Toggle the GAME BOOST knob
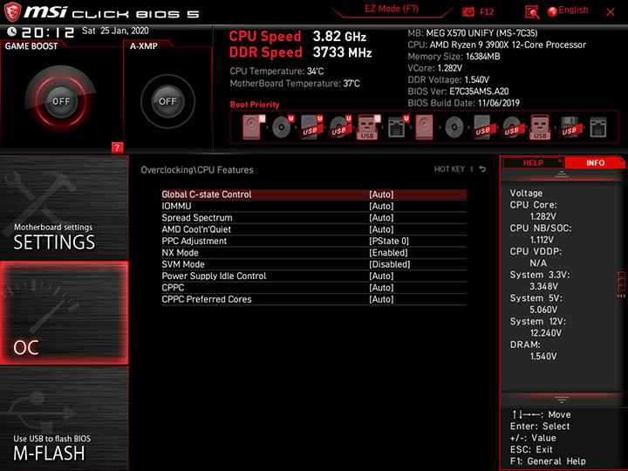Viewport: 628px width, 471px height. click(x=61, y=101)
